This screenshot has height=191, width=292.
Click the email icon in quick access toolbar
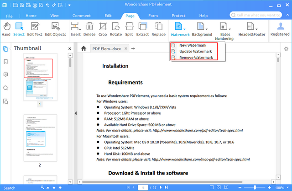(x=28, y=5)
